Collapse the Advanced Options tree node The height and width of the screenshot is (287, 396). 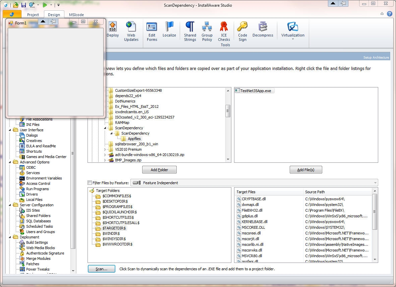(x=10, y=162)
